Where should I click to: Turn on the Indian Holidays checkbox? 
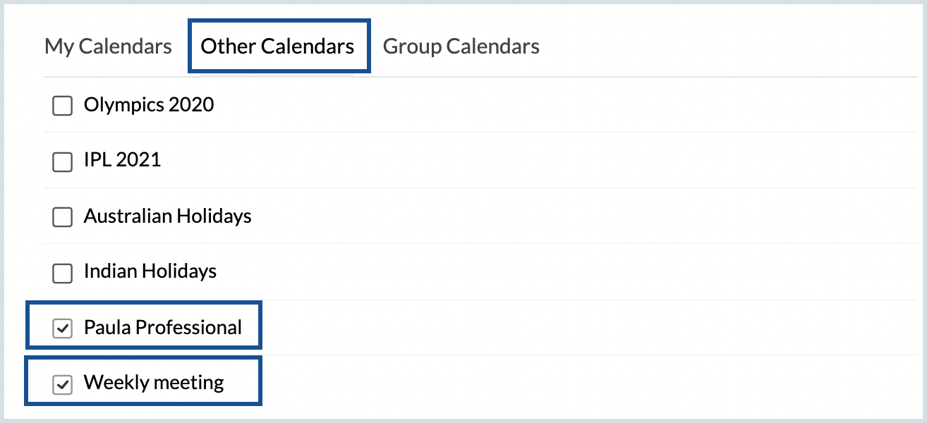[x=63, y=273]
